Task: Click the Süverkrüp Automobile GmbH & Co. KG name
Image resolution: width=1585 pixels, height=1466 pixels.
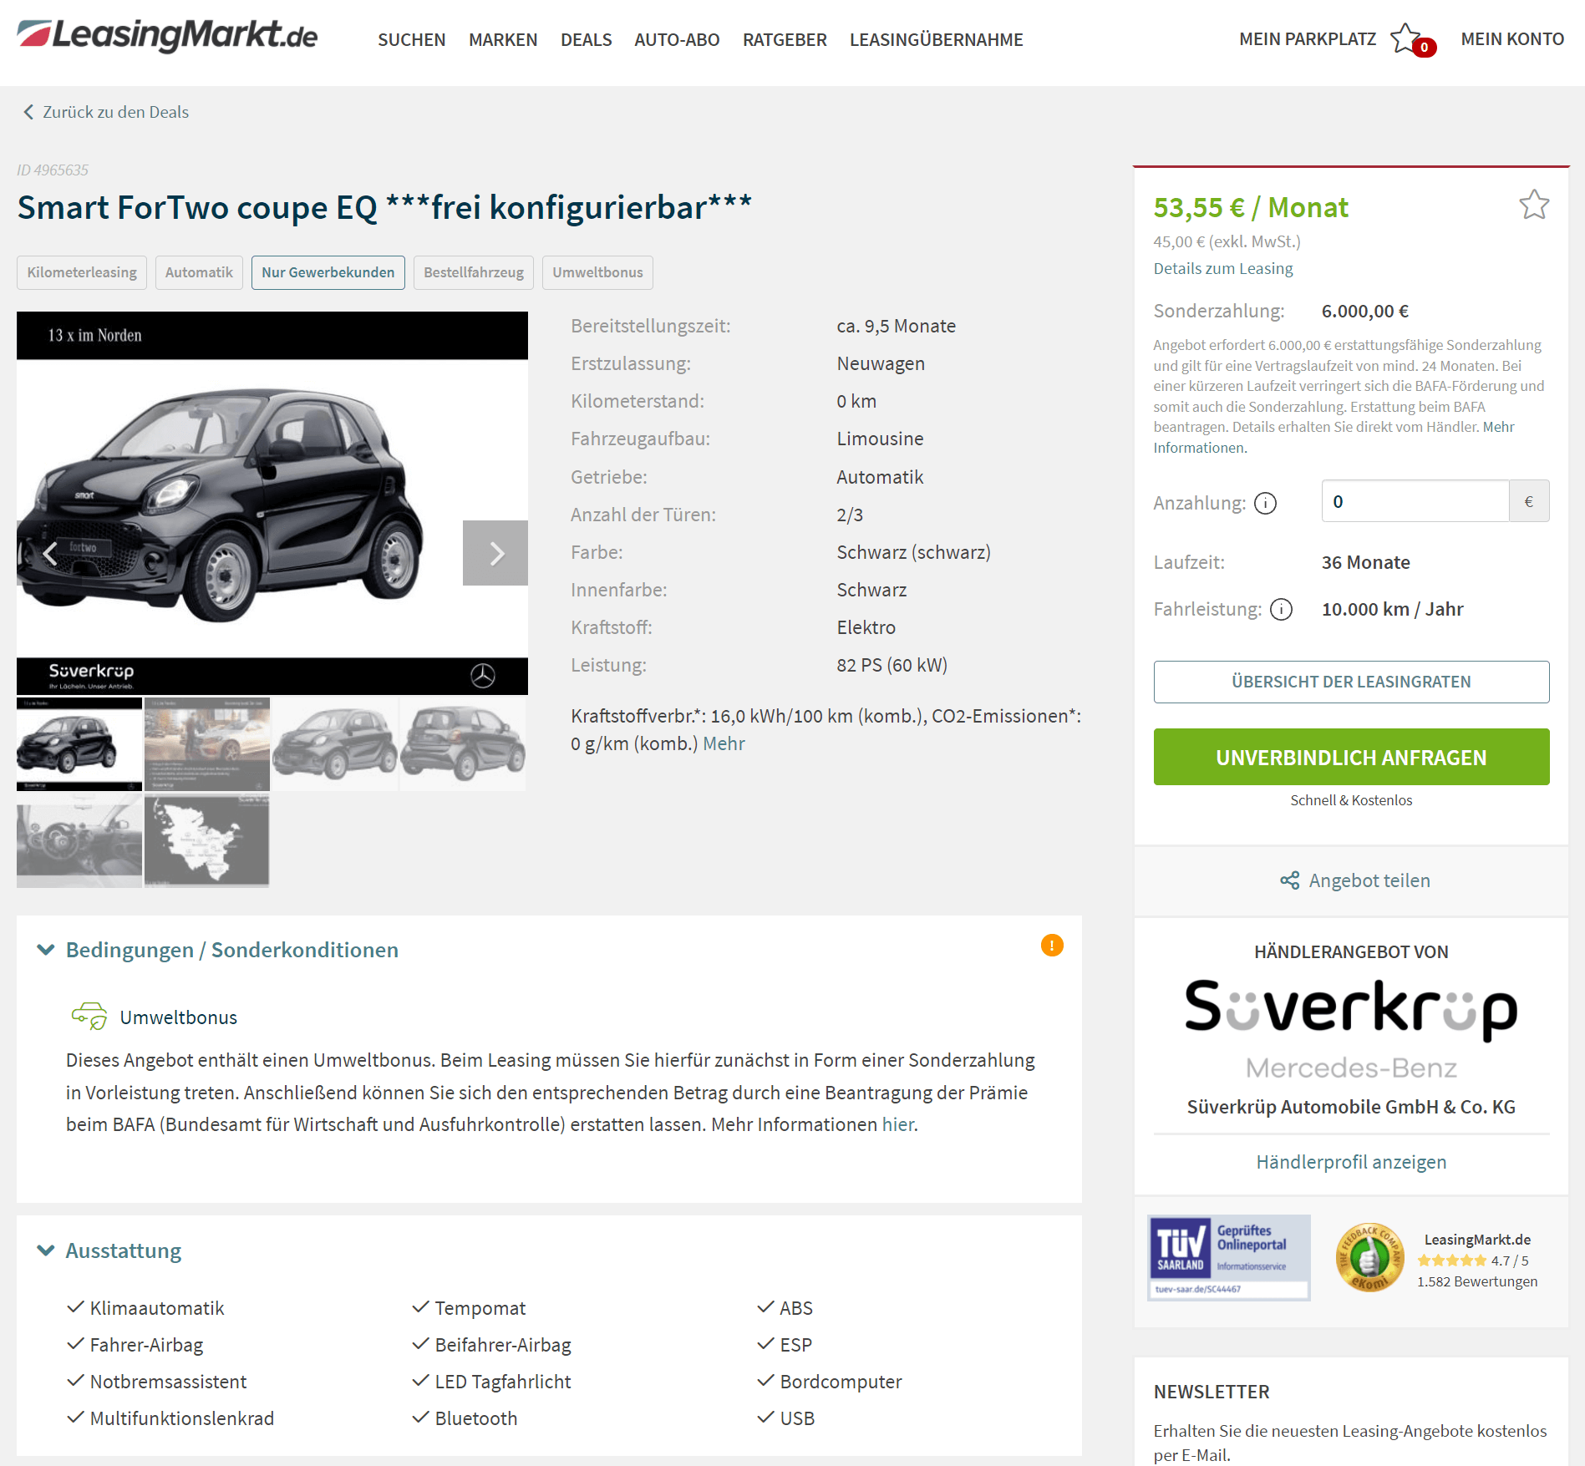Action: pyautogui.click(x=1351, y=1107)
